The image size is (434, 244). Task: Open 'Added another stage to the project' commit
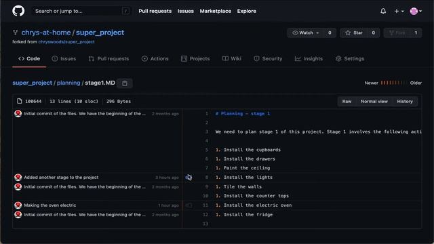coord(61,178)
